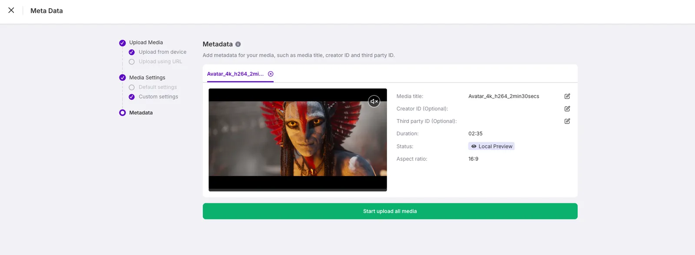Select the Avatar_4k_h264_2mi... tab

(235, 74)
